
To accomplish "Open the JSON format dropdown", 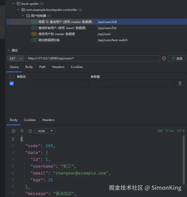I will click(x=45, y=131).
